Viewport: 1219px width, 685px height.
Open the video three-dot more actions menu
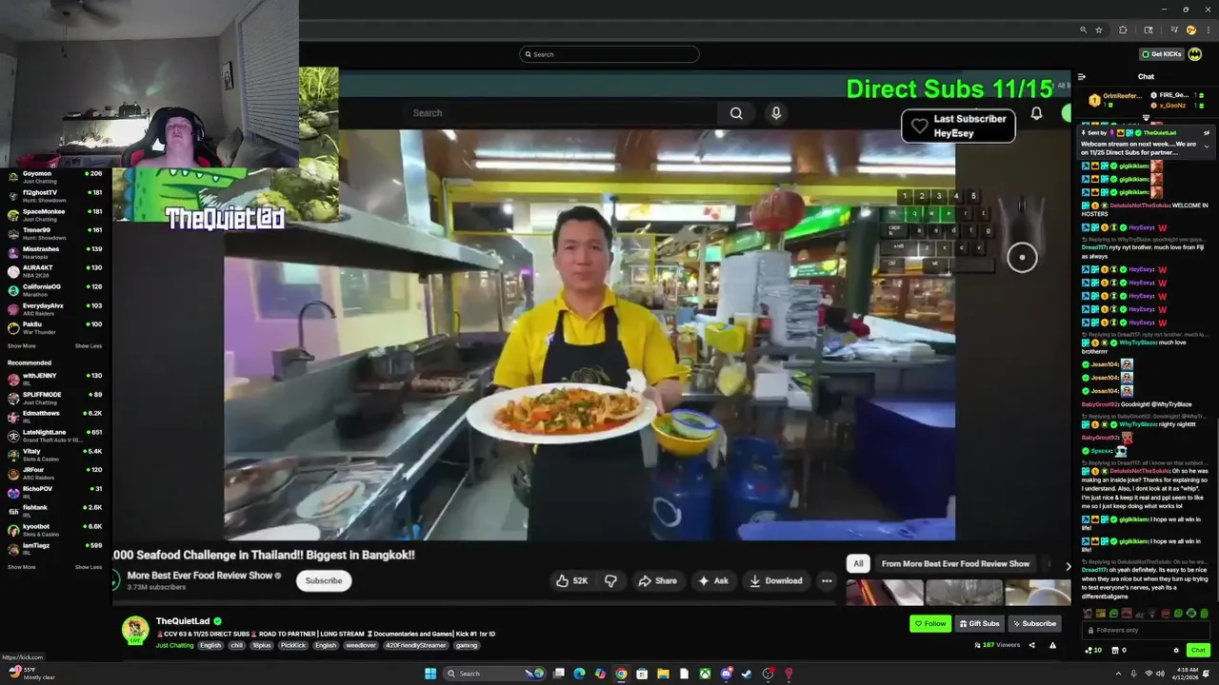click(827, 580)
